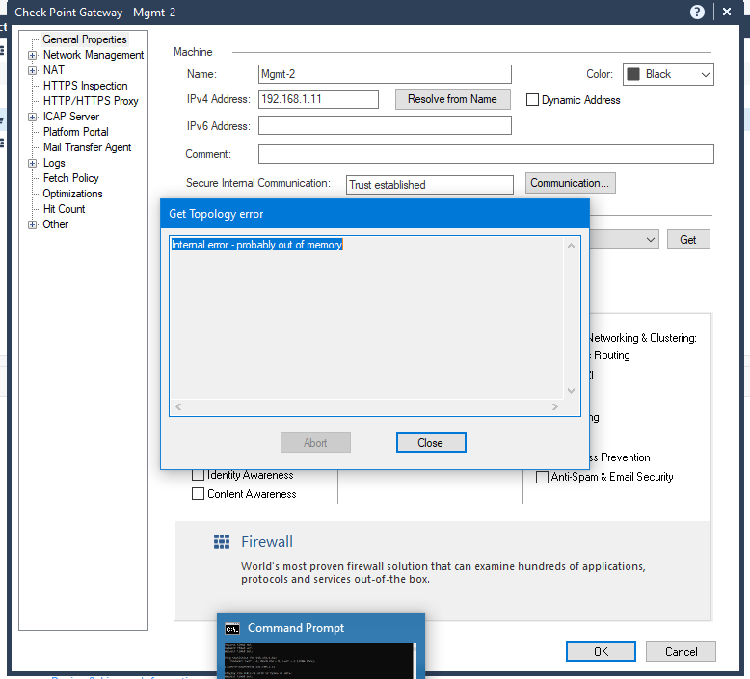Click the error message text in dialog
The image size is (750, 679).
[256, 245]
